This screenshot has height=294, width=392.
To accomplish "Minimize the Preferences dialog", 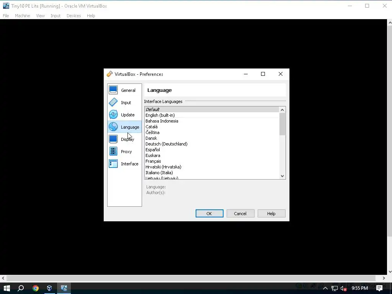I will 246,74.
